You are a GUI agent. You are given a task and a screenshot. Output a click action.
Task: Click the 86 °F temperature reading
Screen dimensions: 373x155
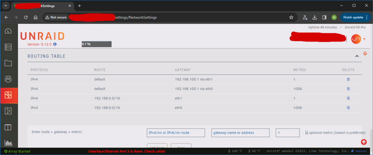coord(254,151)
